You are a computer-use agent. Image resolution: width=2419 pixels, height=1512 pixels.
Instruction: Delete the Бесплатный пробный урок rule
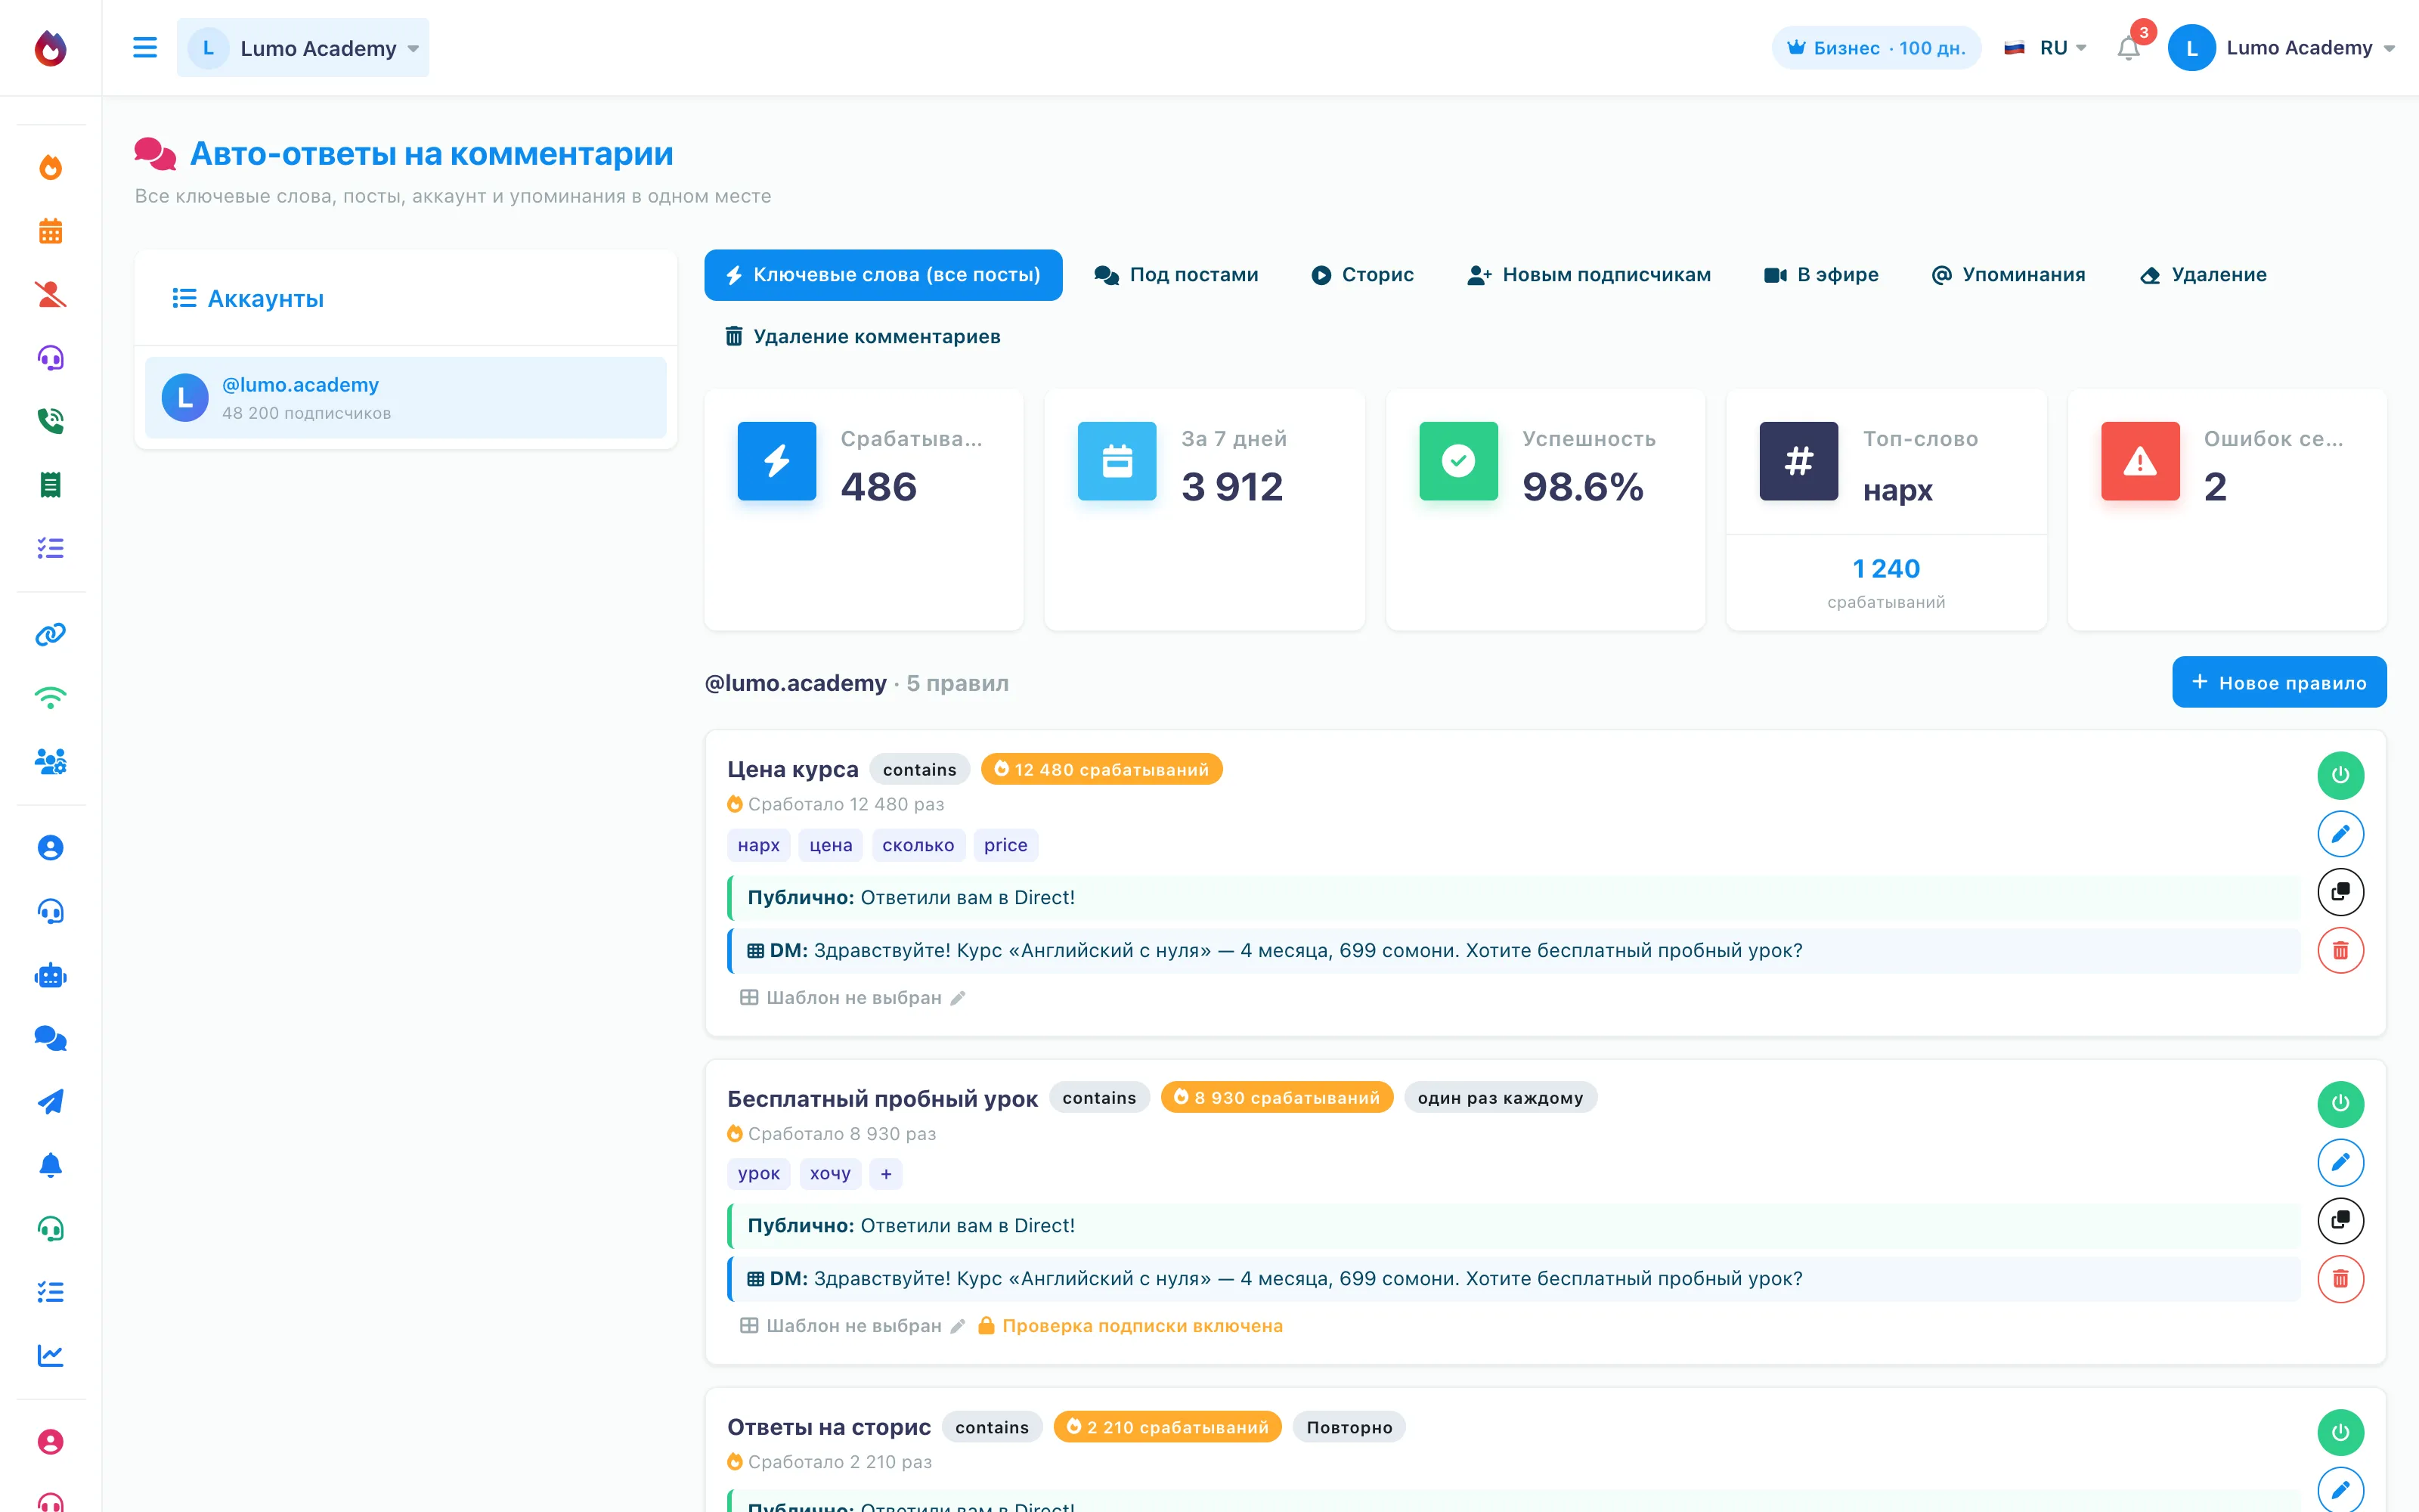[x=2340, y=1278]
